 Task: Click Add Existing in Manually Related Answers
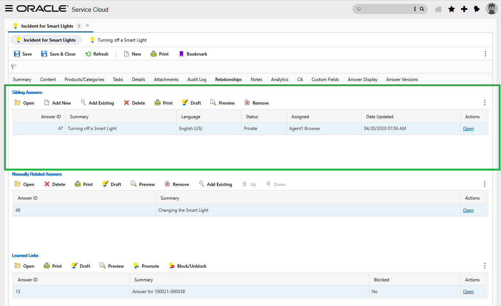[x=215, y=184]
